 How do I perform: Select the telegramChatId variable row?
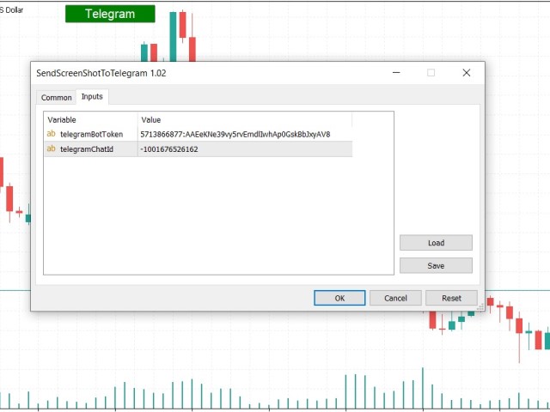199,148
